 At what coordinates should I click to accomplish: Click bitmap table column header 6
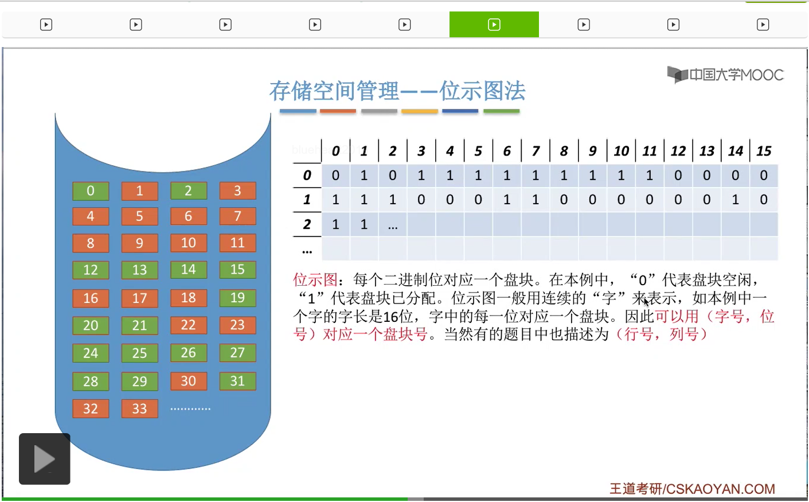pos(507,151)
